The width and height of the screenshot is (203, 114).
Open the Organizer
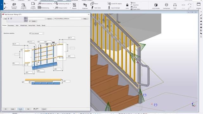click(85, 6)
